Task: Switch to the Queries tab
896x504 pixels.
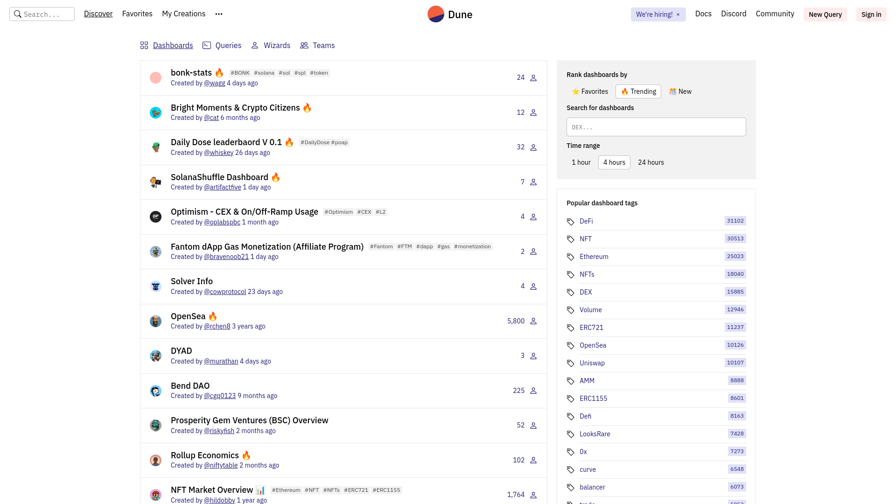Action: tap(222, 45)
